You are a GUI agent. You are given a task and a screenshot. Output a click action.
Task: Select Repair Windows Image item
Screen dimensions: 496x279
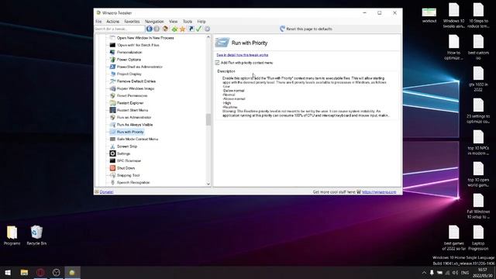point(136,88)
